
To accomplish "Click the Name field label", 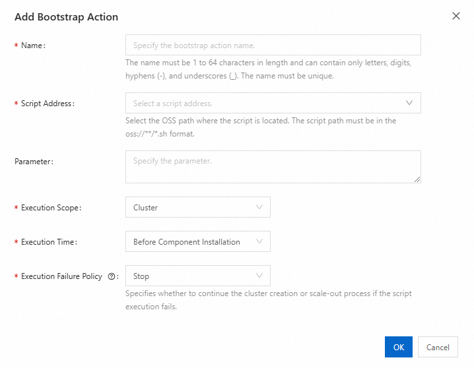I will coord(32,46).
